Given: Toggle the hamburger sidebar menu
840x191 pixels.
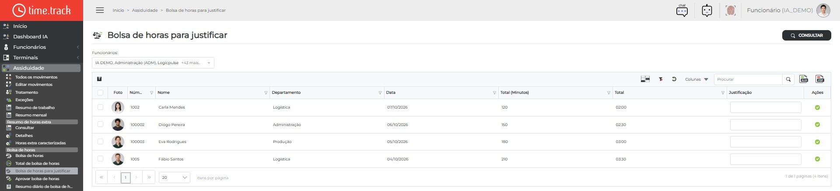Looking at the screenshot, I should [x=100, y=10].
